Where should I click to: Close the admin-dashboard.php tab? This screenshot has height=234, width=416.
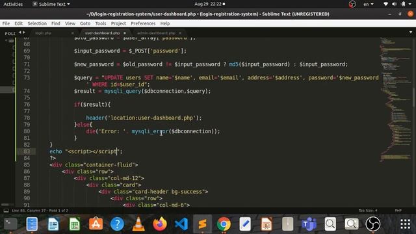180,33
